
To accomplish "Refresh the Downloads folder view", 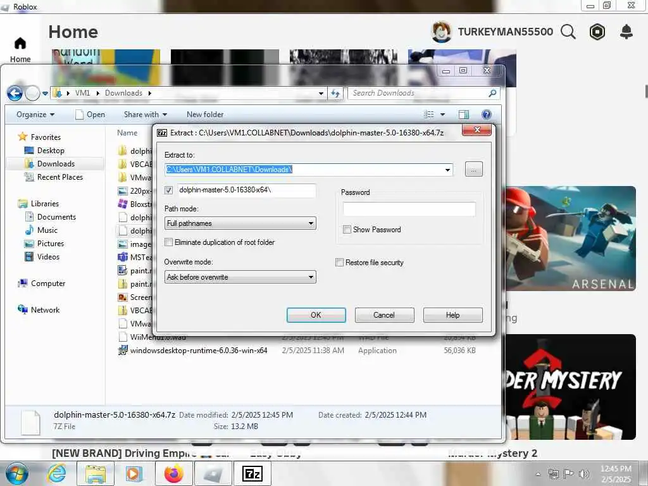I will coord(335,94).
